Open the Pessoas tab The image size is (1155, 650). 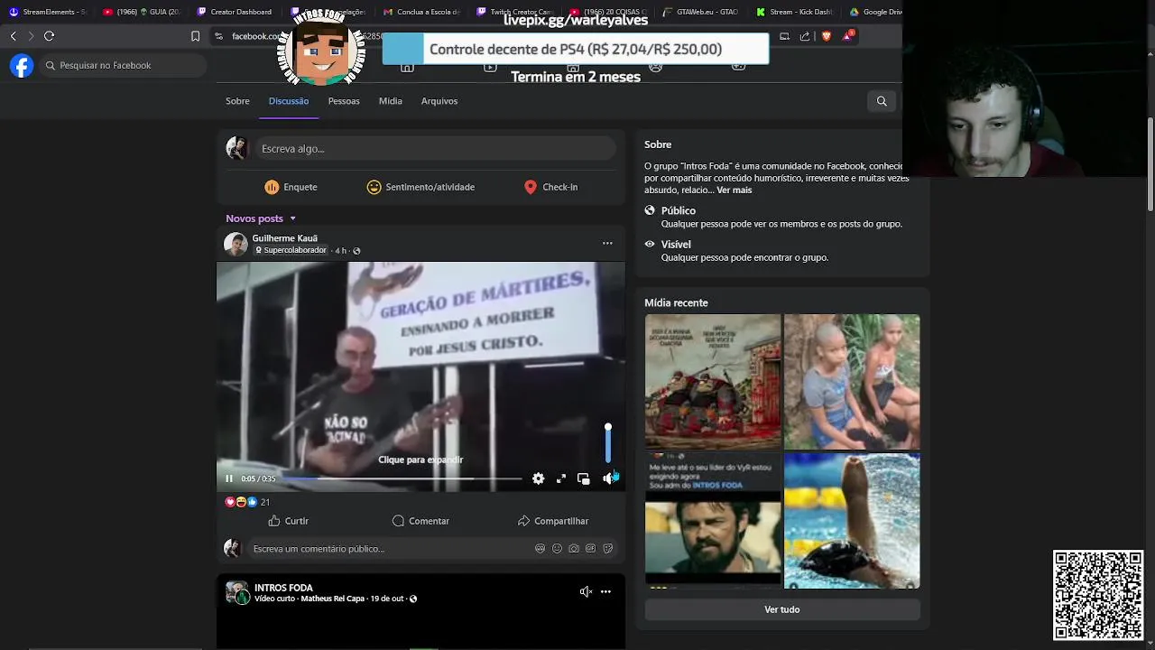[x=344, y=101]
